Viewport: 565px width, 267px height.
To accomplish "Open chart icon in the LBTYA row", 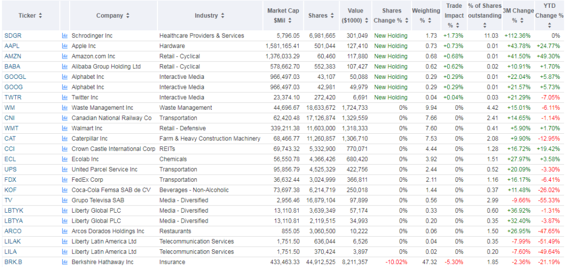I will click(x=65, y=220).
